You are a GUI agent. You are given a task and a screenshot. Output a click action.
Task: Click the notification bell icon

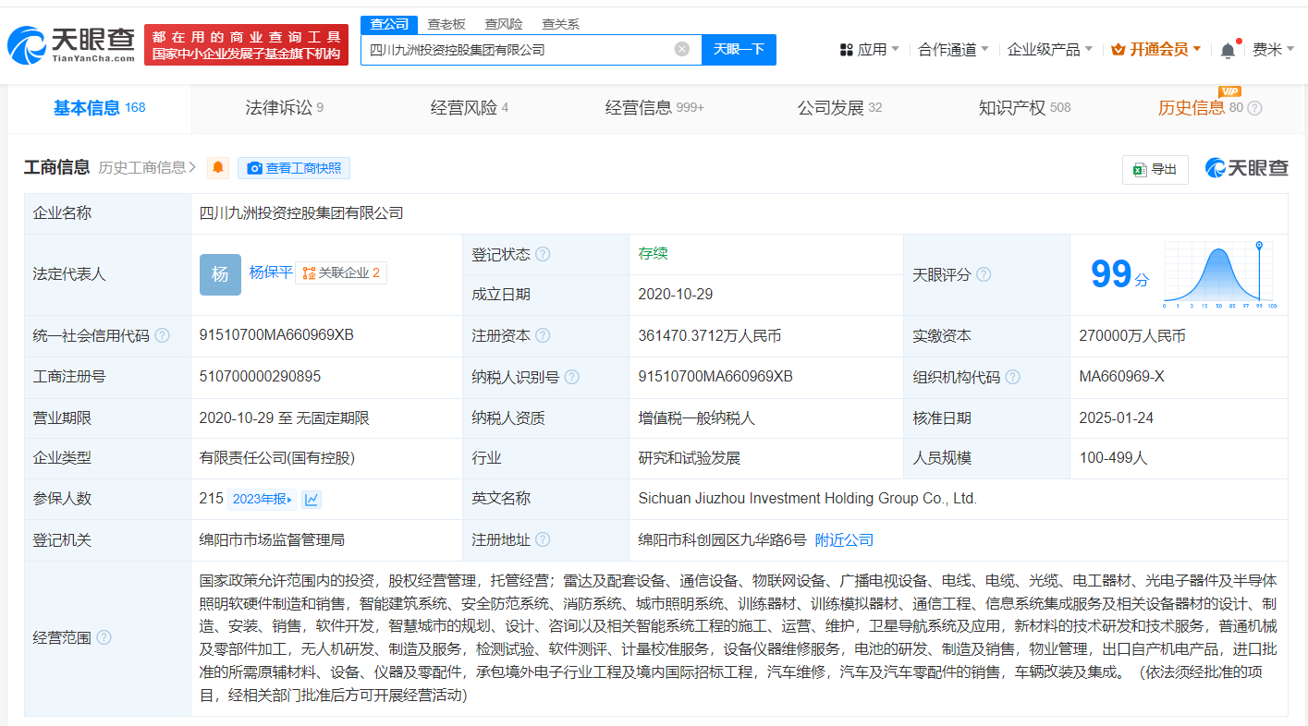(x=1228, y=50)
